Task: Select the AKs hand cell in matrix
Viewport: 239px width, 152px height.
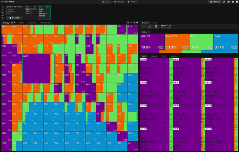Action: 17,30
